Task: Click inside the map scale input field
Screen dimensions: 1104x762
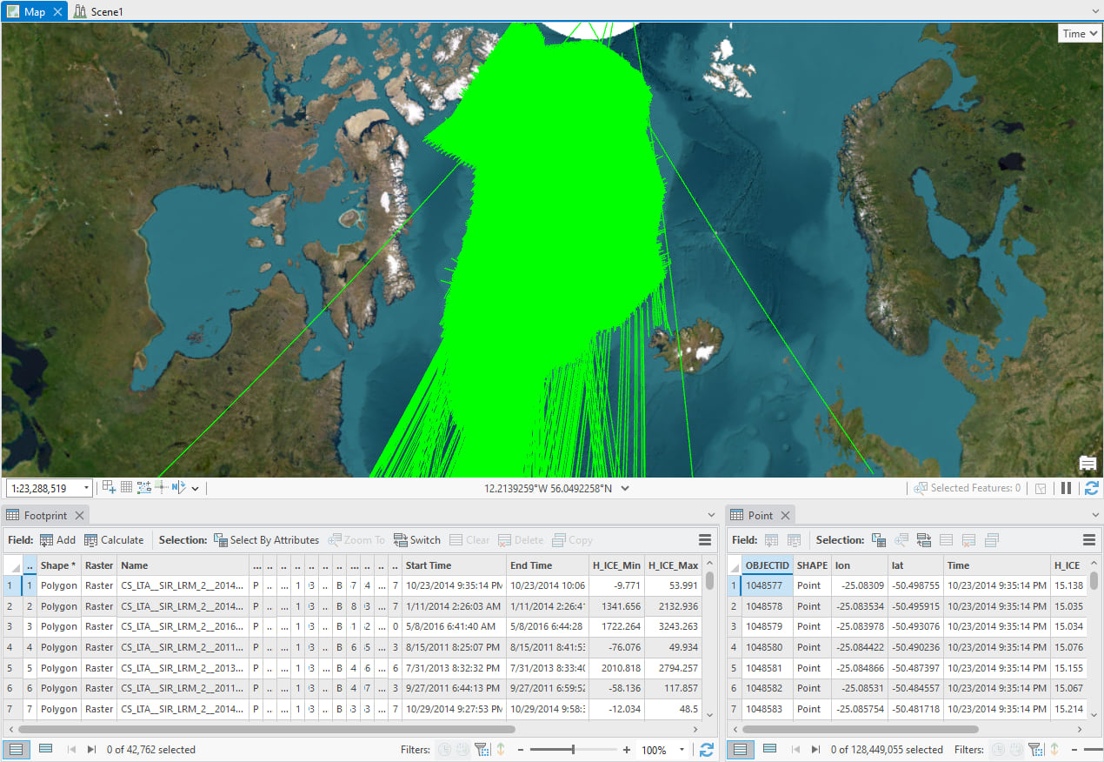Action: click(x=43, y=488)
